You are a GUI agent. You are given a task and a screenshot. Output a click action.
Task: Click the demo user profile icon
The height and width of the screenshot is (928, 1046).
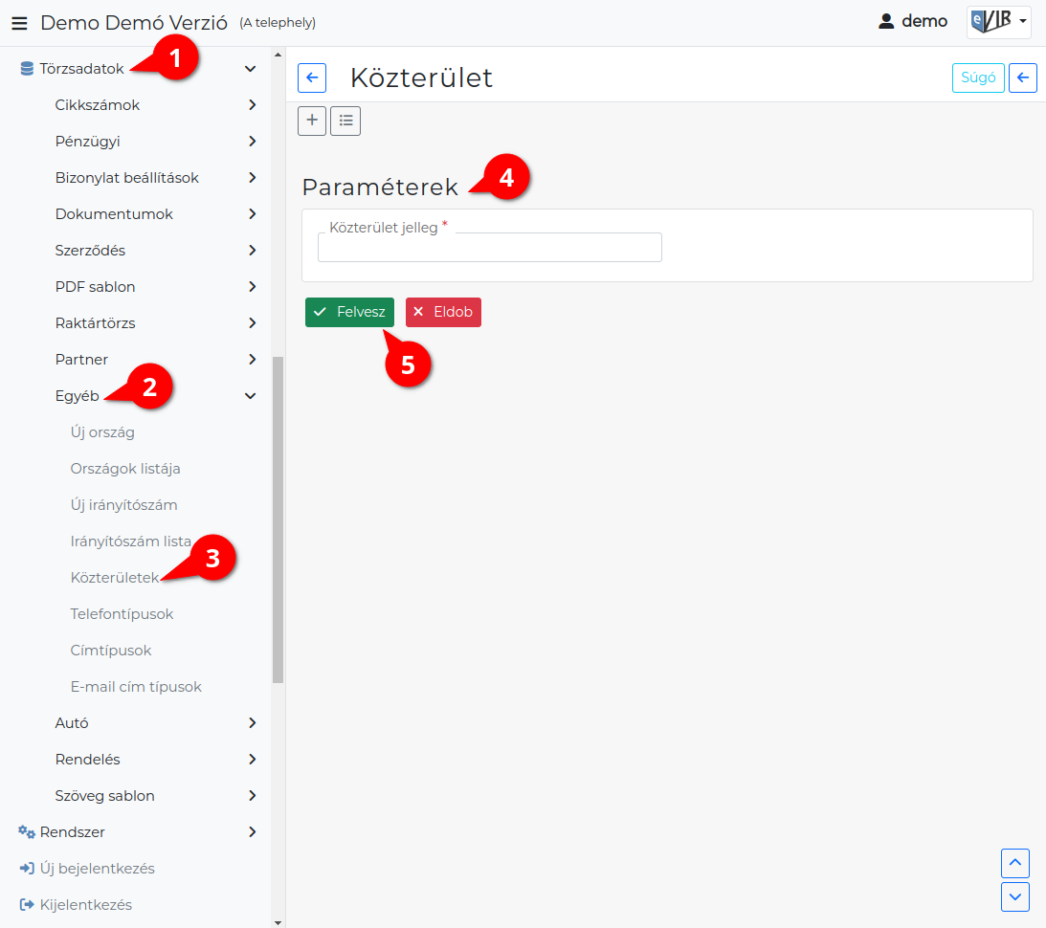tap(886, 22)
